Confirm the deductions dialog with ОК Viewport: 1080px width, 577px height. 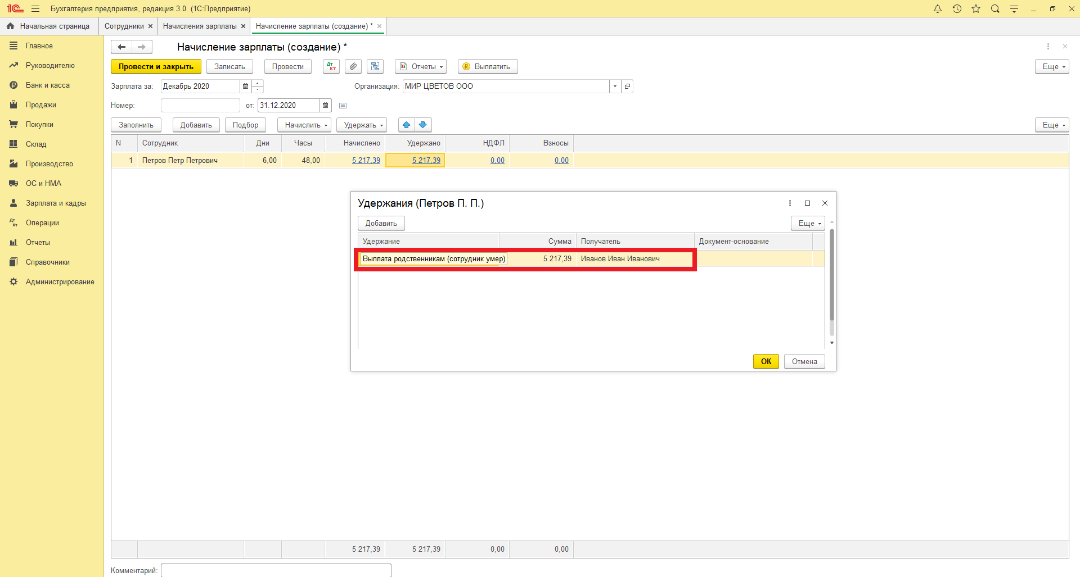[x=766, y=361]
